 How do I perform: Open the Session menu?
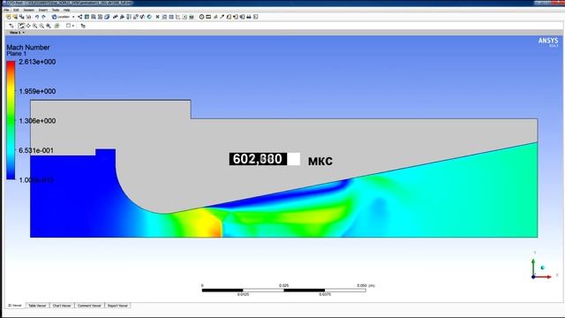(x=28, y=10)
